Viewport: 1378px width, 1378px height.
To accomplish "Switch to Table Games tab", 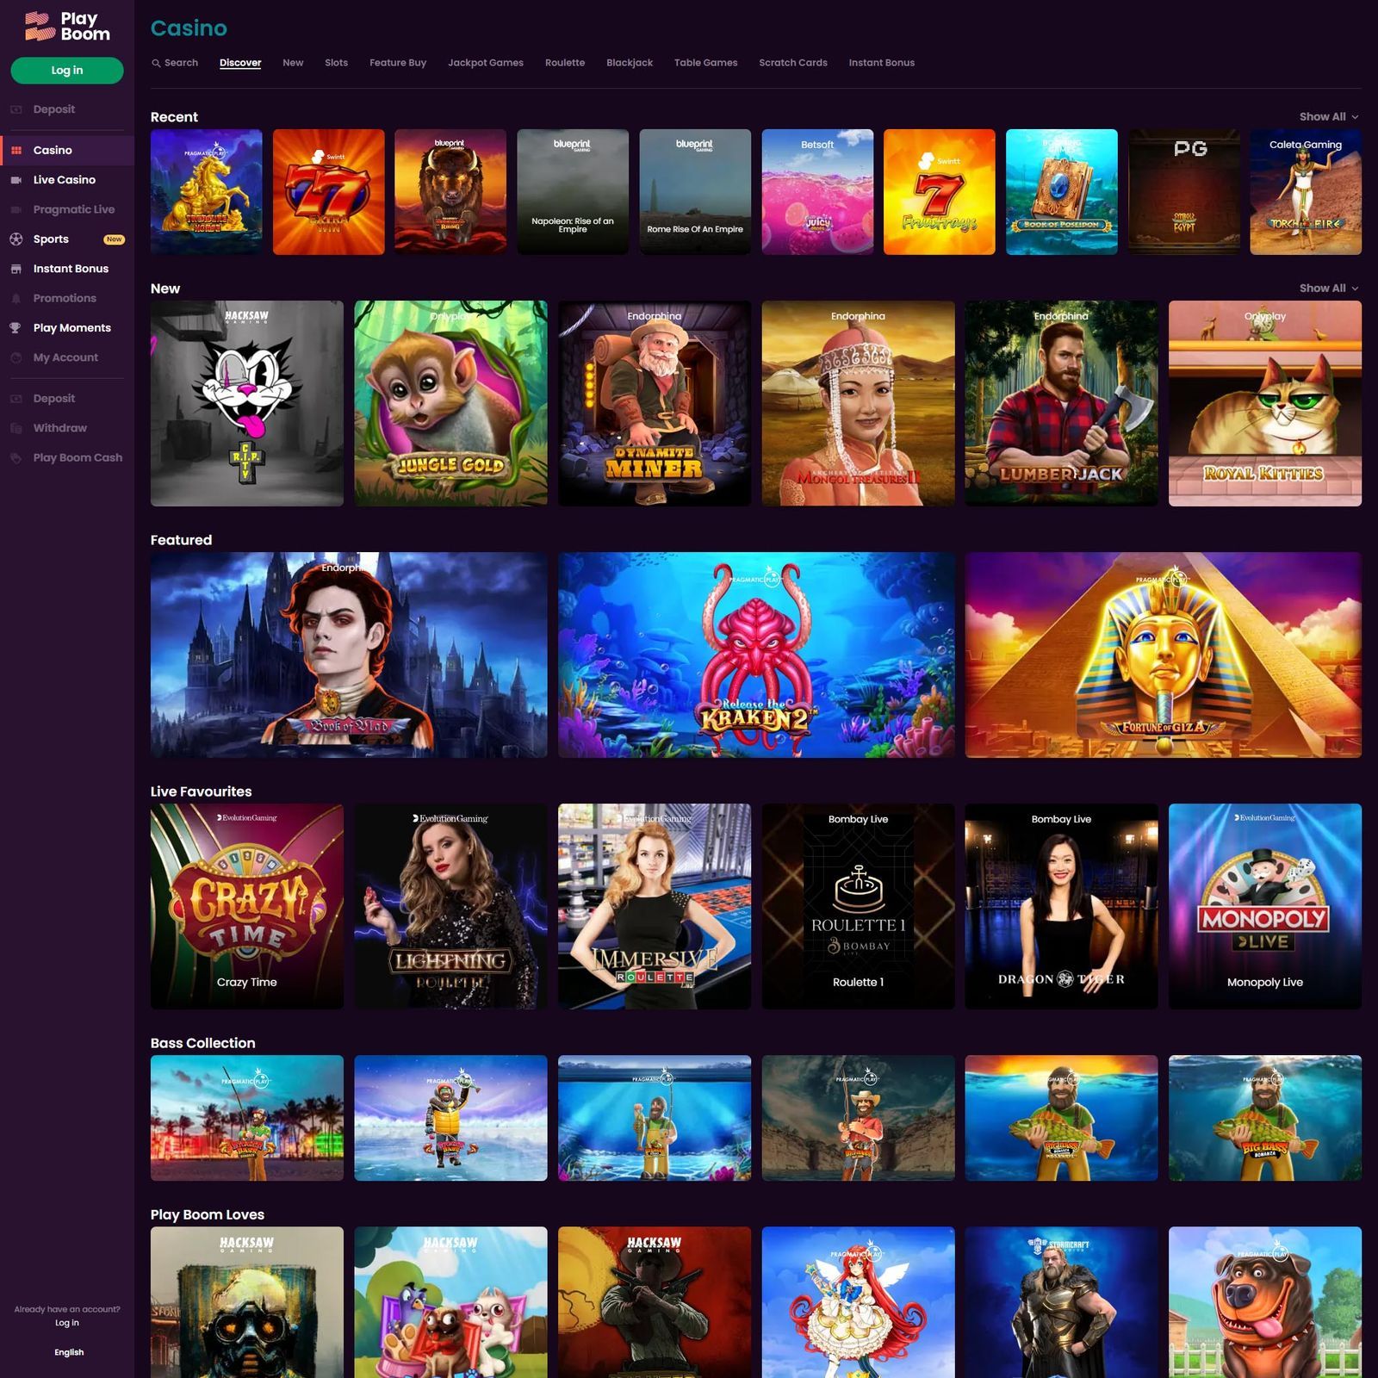I will pyautogui.click(x=705, y=63).
